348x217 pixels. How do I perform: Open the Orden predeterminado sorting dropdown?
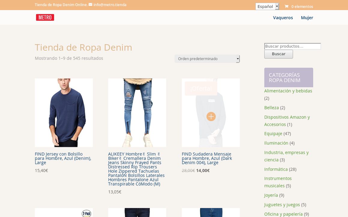click(207, 58)
